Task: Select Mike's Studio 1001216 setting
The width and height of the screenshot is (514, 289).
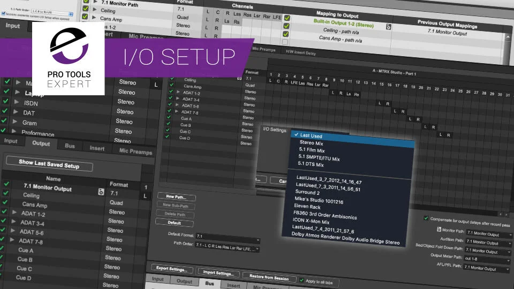Action: point(319,201)
